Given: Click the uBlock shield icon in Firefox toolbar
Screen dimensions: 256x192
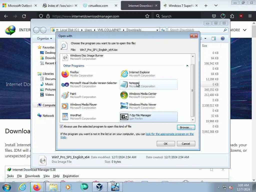Looking at the screenshot, I should pyautogui.click(x=241, y=16).
